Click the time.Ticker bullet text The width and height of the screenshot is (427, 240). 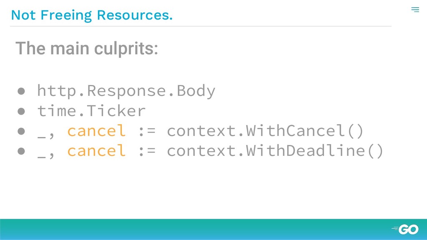(91, 111)
